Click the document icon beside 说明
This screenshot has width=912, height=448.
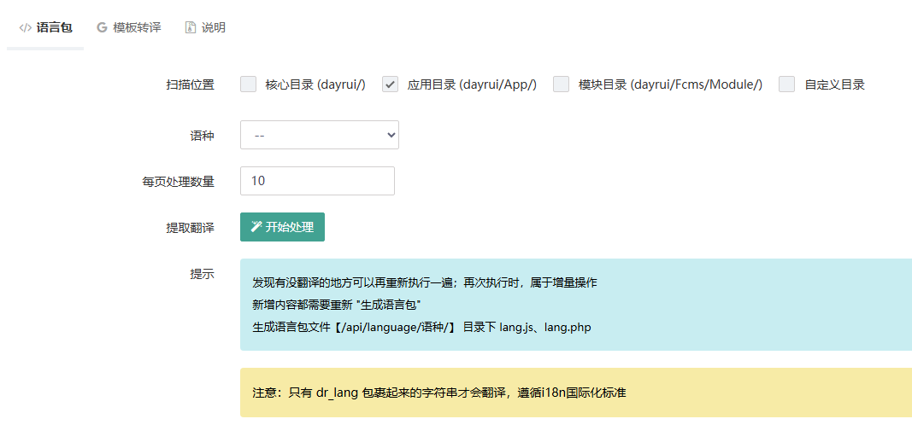[191, 27]
